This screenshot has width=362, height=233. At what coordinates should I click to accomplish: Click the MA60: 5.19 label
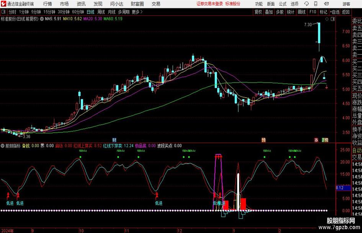113,19
